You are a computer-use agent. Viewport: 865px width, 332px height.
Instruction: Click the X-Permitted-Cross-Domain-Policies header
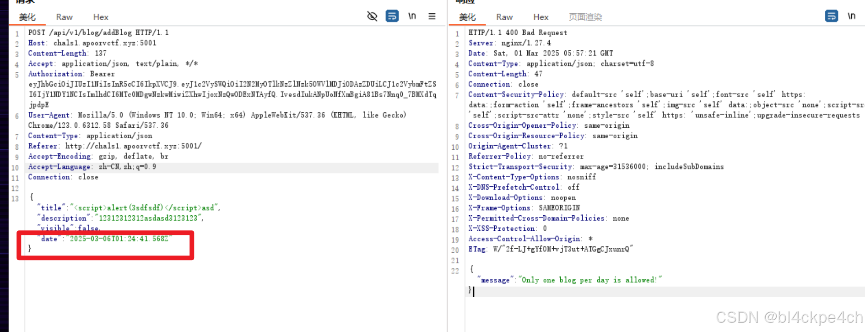(548, 218)
